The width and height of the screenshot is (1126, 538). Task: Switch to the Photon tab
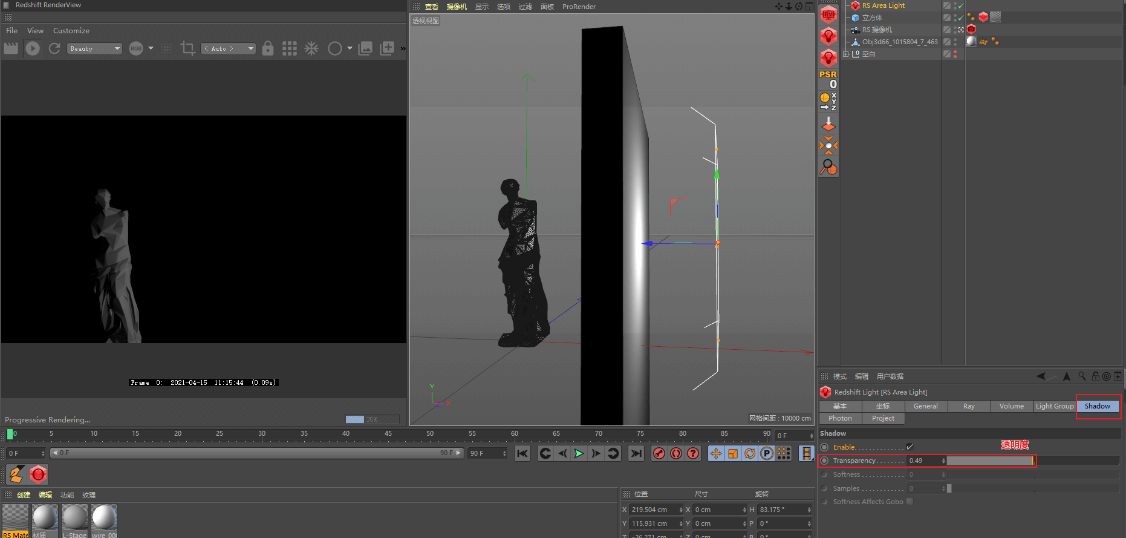click(840, 418)
